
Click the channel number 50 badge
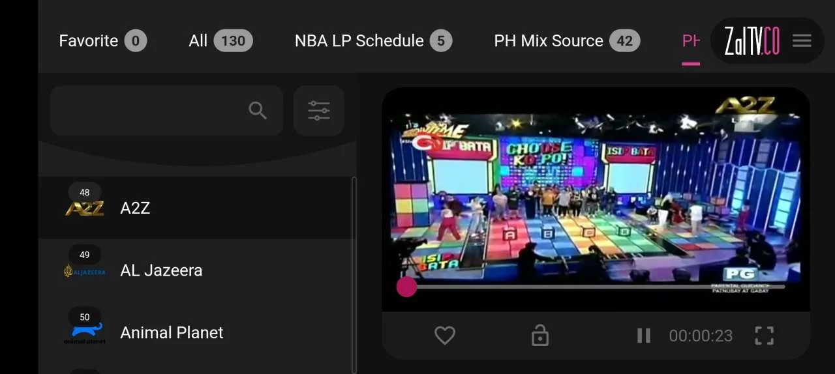[85, 317]
